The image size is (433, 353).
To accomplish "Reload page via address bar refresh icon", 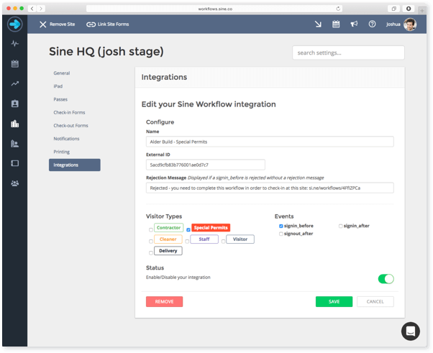I will (338, 9).
